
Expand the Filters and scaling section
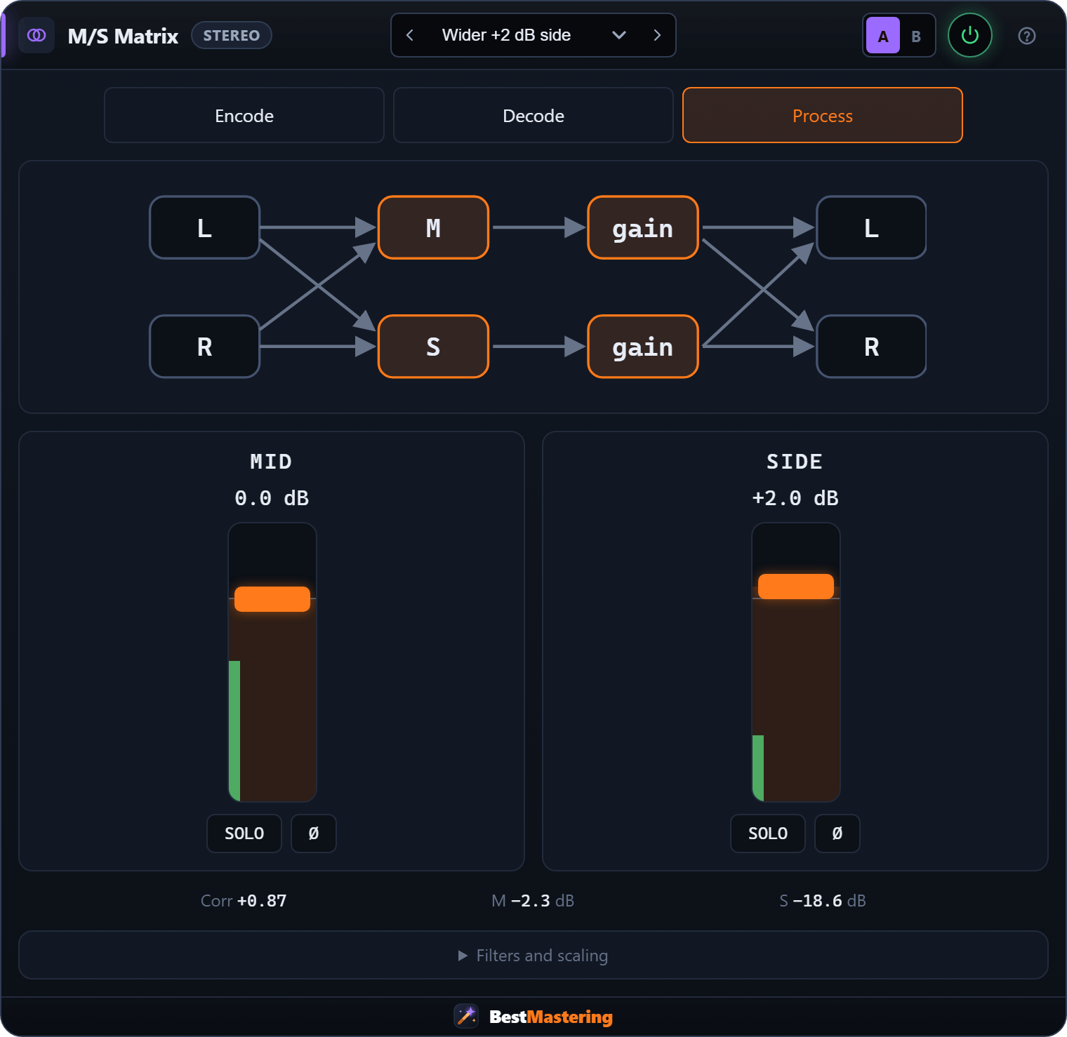(x=533, y=955)
